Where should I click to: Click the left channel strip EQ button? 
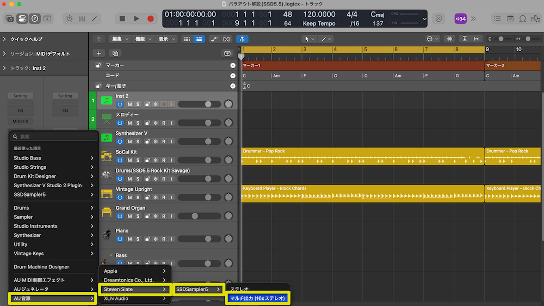point(21,111)
